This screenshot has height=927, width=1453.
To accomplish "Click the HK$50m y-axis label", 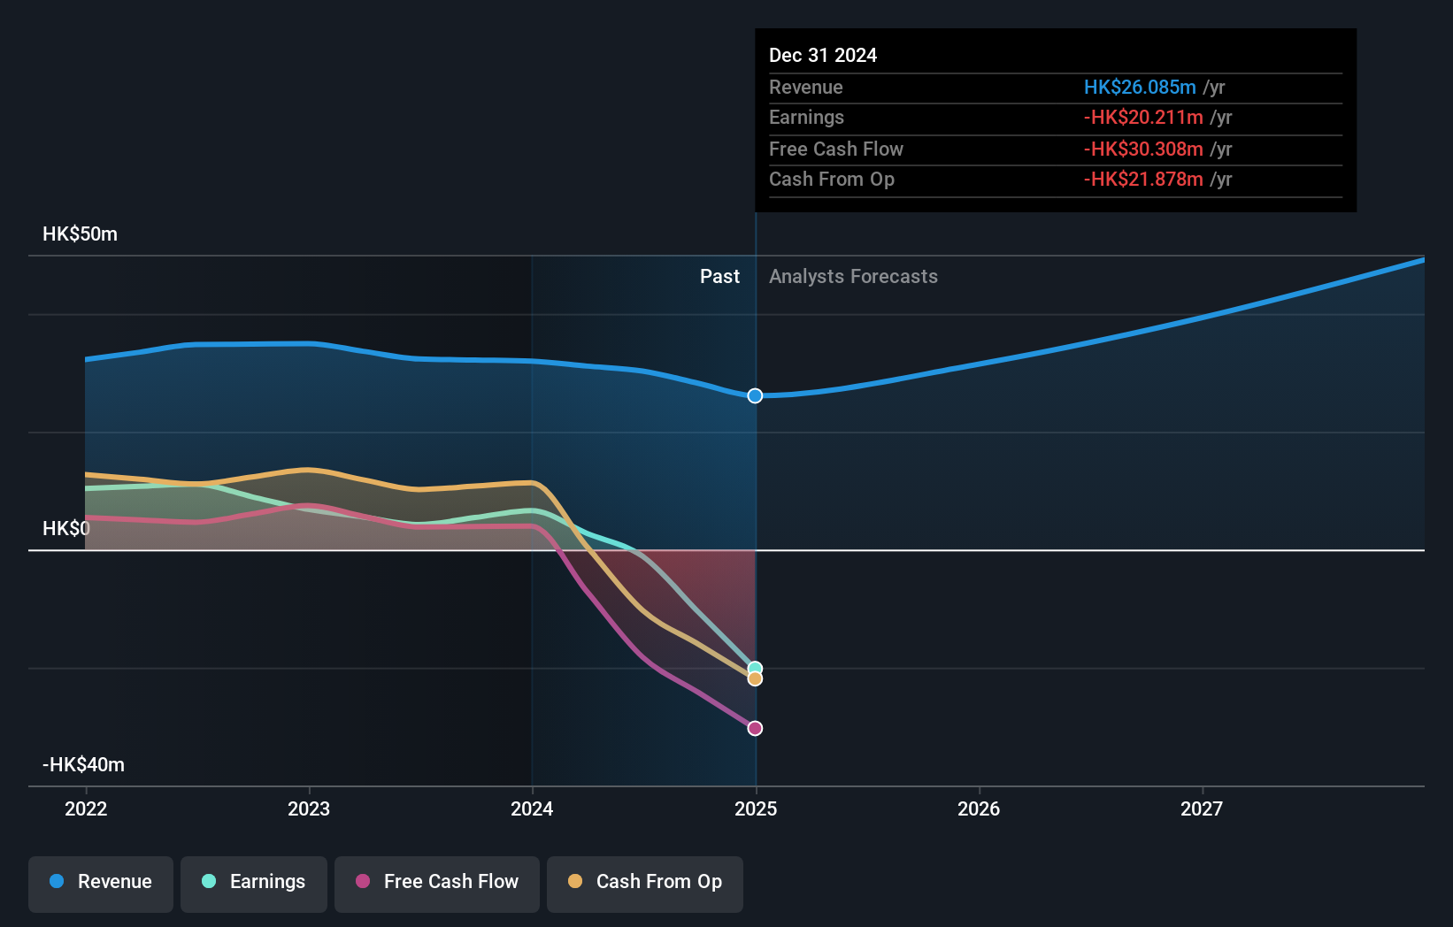I will (x=80, y=234).
